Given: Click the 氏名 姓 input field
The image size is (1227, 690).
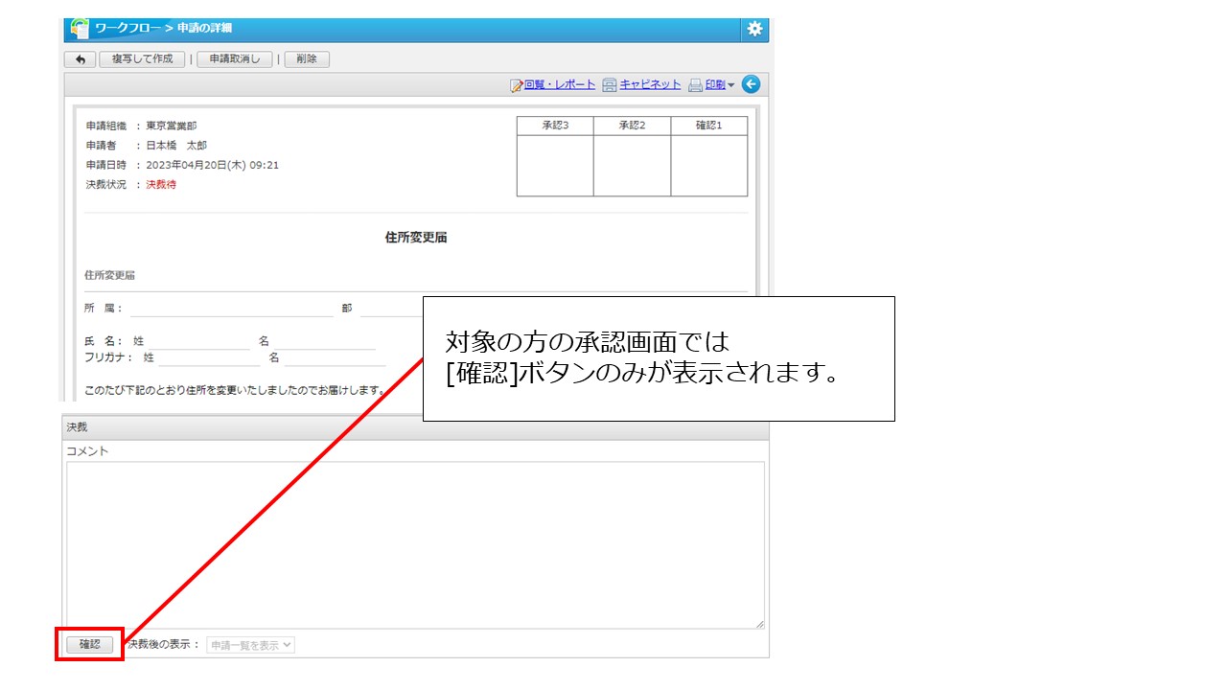Looking at the screenshot, I should pyautogui.click(x=198, y=341).
